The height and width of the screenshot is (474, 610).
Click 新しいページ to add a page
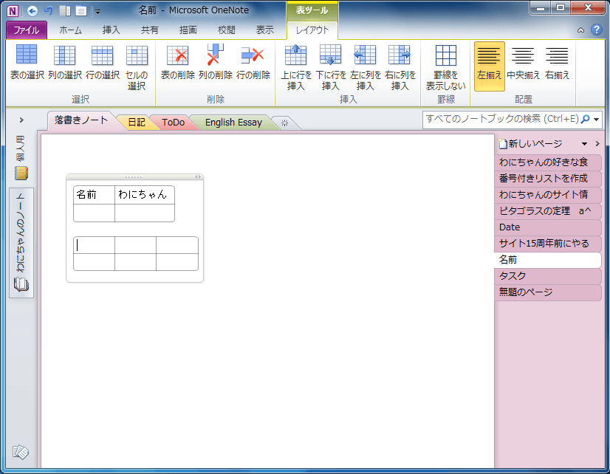[531, 144]
